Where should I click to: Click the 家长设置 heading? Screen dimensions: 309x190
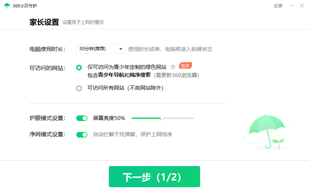(x=44, y=22)
